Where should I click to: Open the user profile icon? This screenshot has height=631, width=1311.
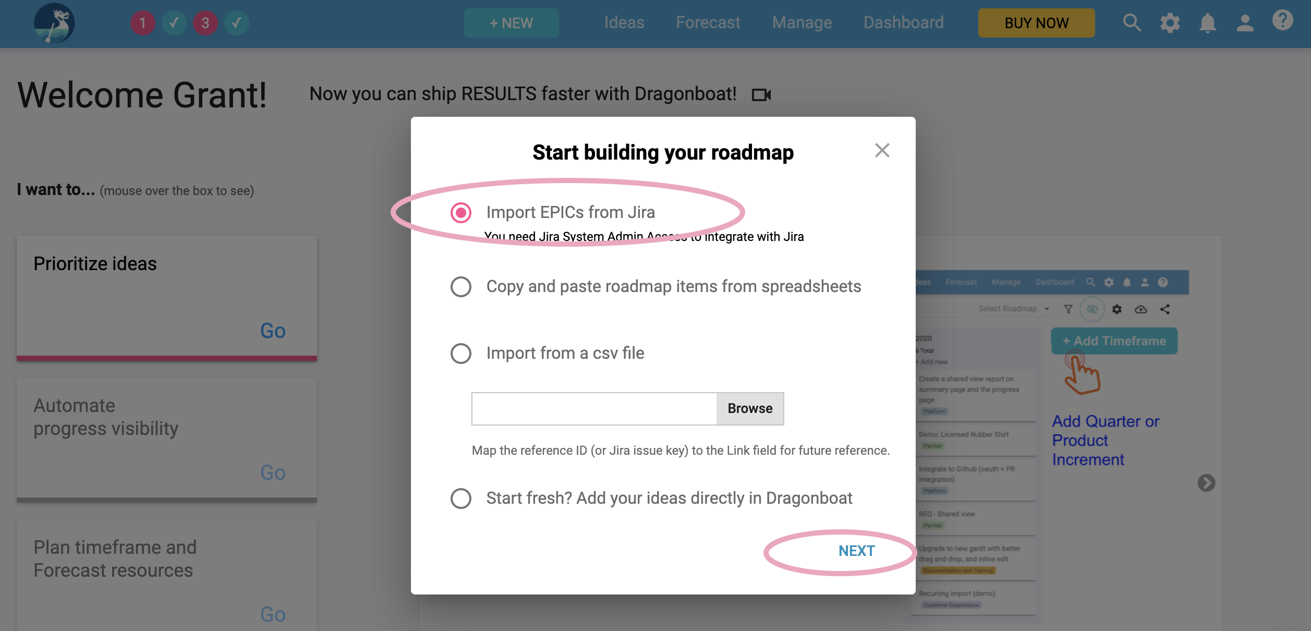click(x=1245, y=23)
